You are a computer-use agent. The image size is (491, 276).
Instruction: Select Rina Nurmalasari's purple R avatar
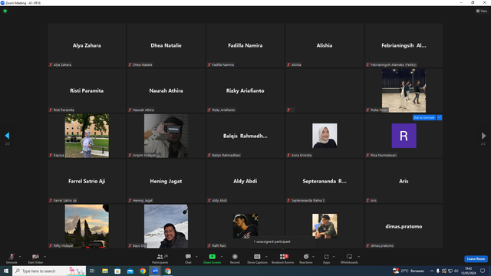(x=404, y=136)
